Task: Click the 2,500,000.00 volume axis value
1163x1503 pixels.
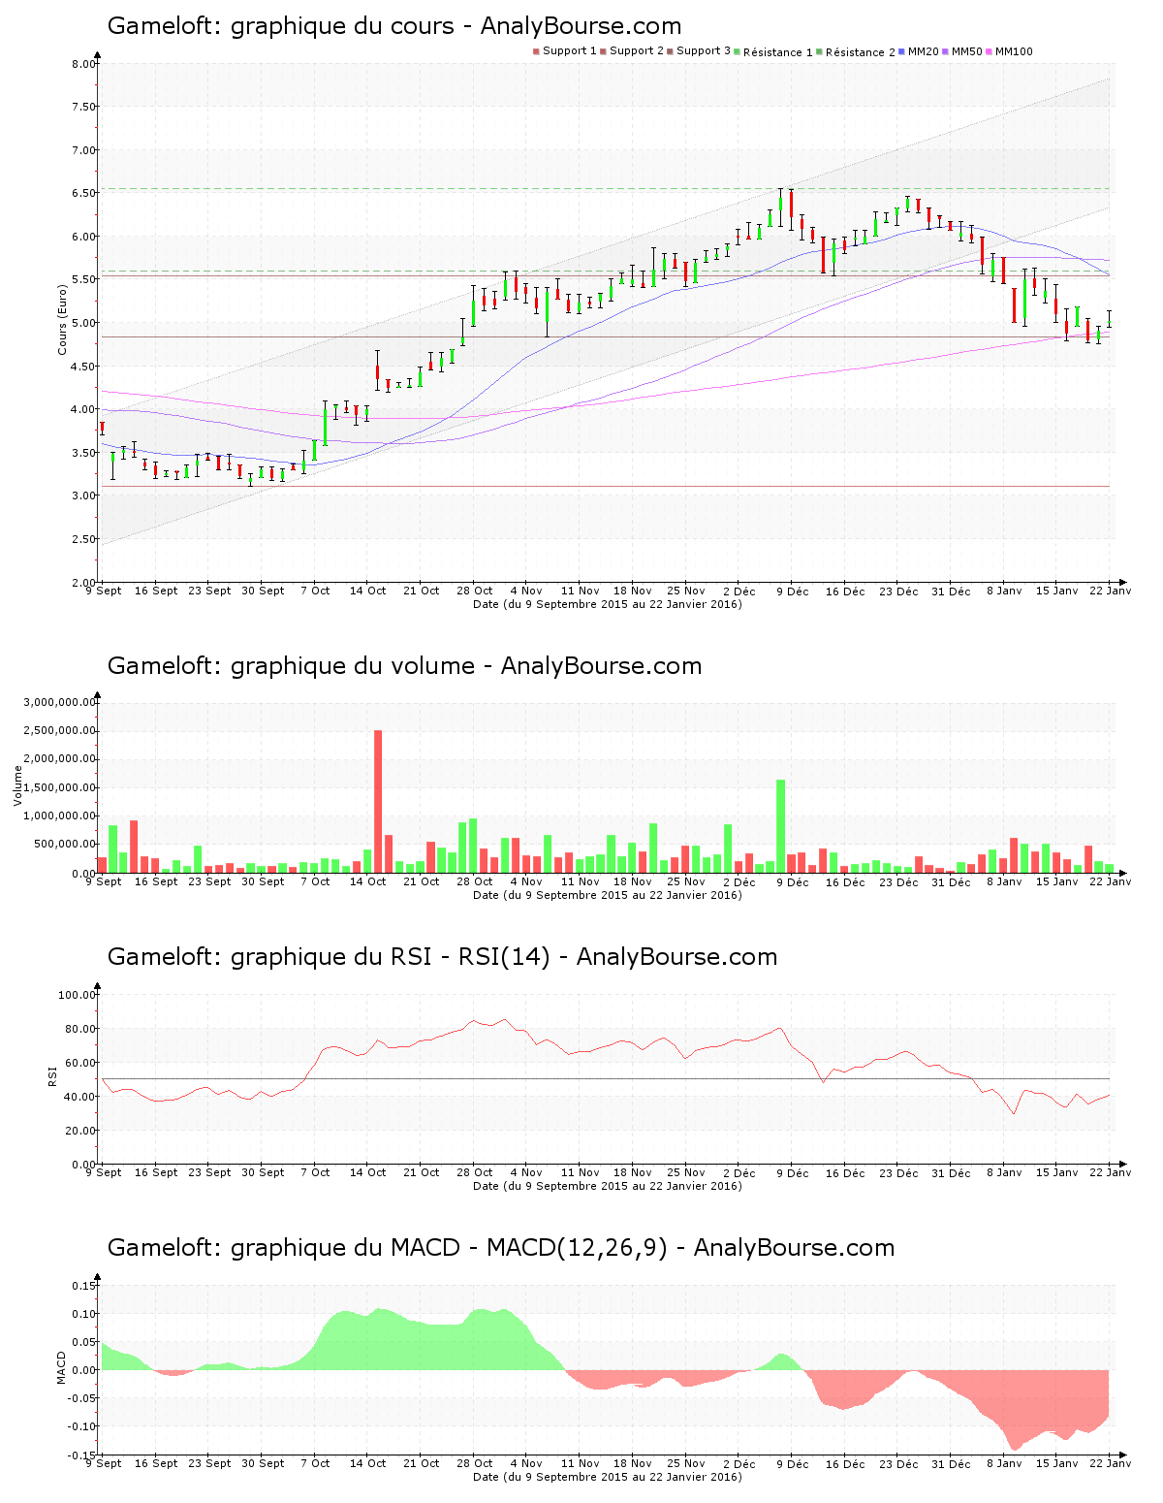Action: [59, 730]
